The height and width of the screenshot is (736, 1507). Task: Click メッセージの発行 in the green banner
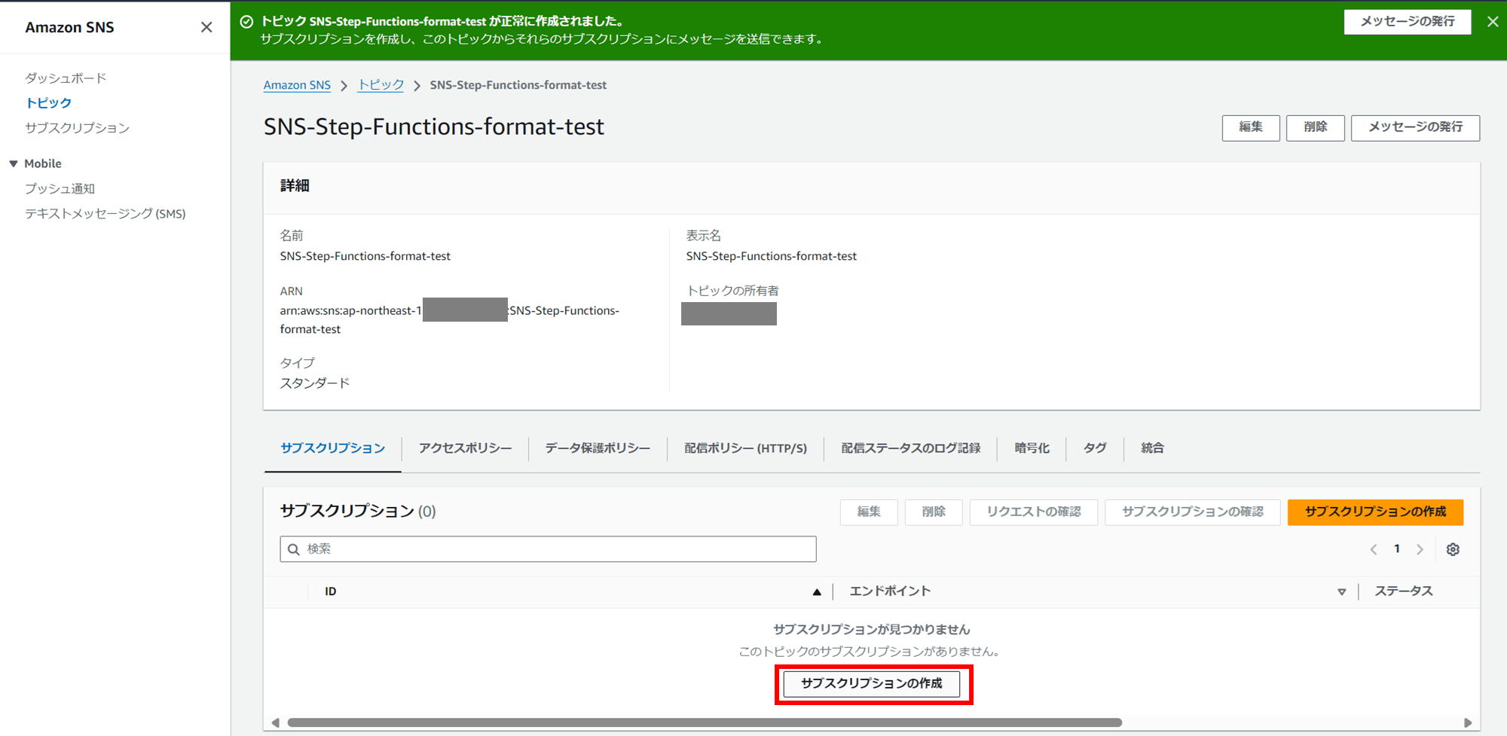point(1408,22)
